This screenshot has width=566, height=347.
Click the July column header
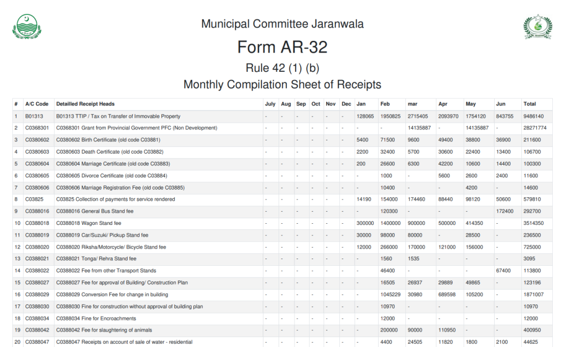[x=270, y=104]
